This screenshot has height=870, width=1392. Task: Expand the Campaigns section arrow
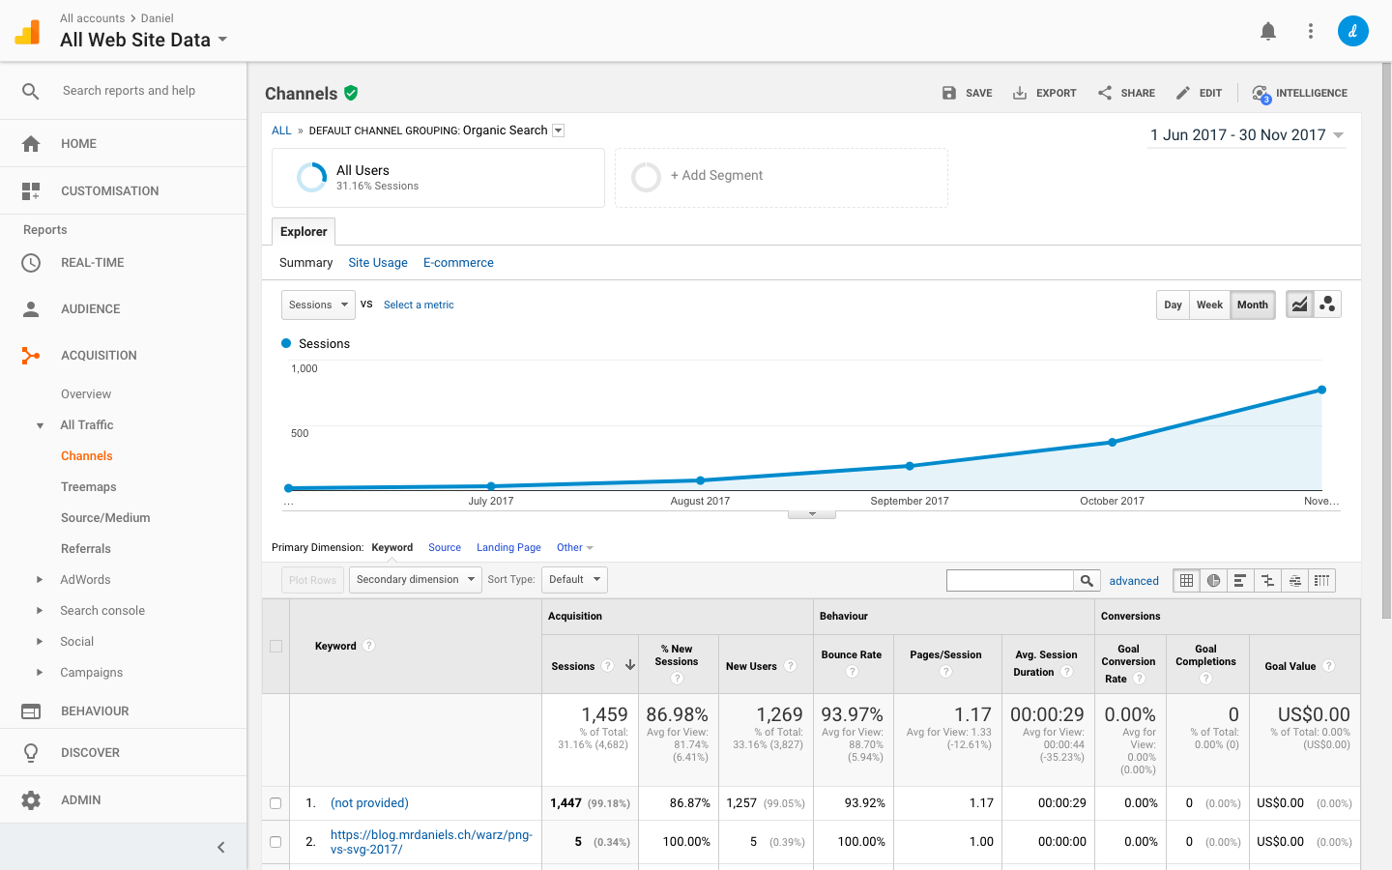pyautogui.click(x=40, y=673)
